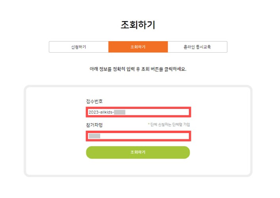The width and height of the screenshot is (280, 198).
Task: Focus the 접수번호 input field
Action: (x=138, y=112)
